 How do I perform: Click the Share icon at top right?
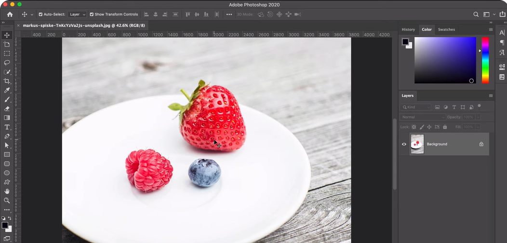[x=502, y=14]
